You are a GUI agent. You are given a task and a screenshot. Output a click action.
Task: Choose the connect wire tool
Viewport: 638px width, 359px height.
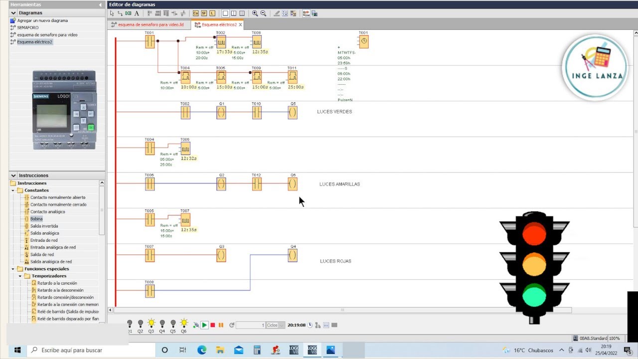(120, 13)
